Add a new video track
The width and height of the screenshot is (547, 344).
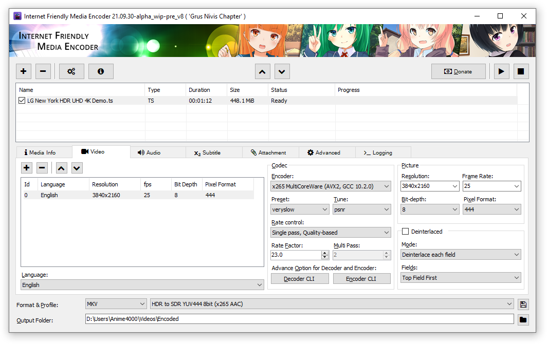tap(26, 167)
